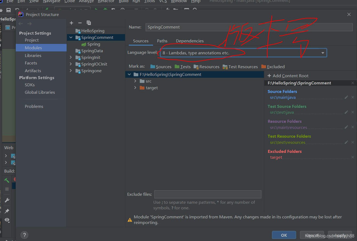
Task: Remove src\test\java test source folder
Action: point(353,112)
